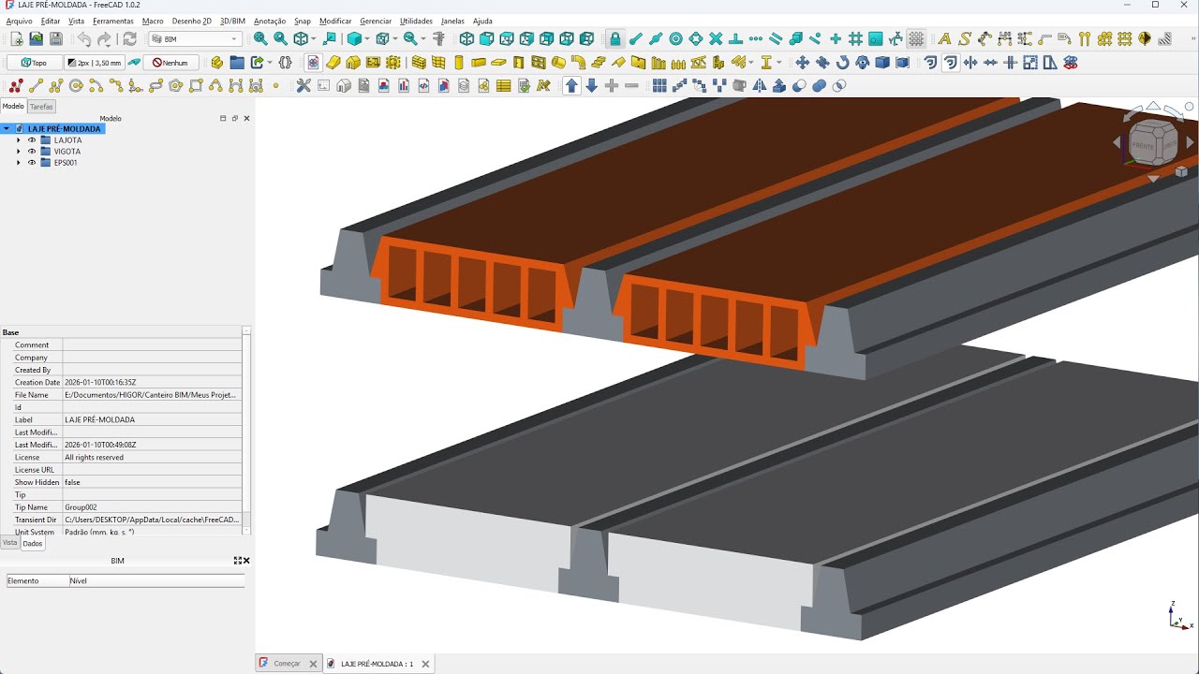Viewport: 1199px width, 674px height.
Task: Save the document with the floppy disk icon
Action: point(56,39)
